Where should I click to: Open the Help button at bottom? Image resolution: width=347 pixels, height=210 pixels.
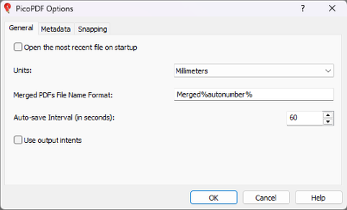tap(319, 198)
